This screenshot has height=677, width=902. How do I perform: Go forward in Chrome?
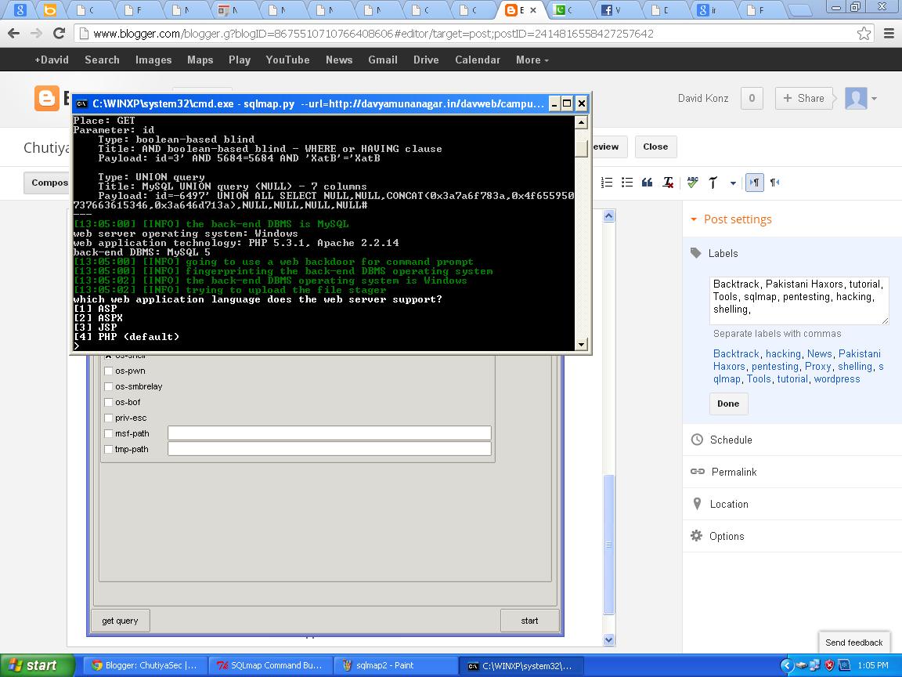[36, 34]
